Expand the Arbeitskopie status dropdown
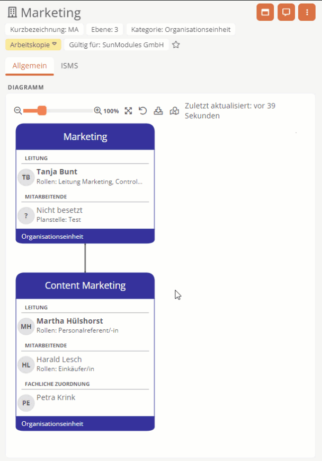 (x=33, y=45)
